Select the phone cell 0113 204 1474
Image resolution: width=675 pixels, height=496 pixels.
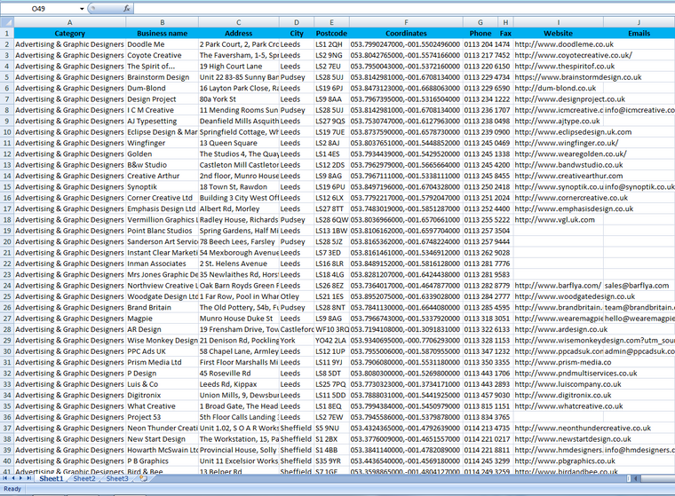(480, 44)
